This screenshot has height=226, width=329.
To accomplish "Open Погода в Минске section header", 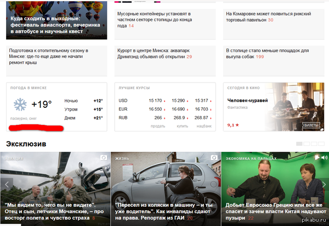I will pos(29,88).
